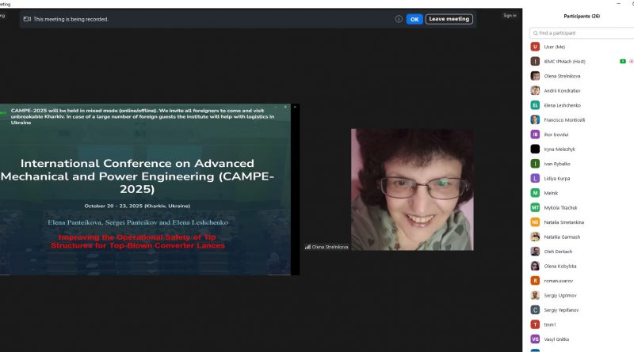Click the search magnifier icon in participants panel
The height and width of the screenshot is (352, 634).
(x=535, y=33)
